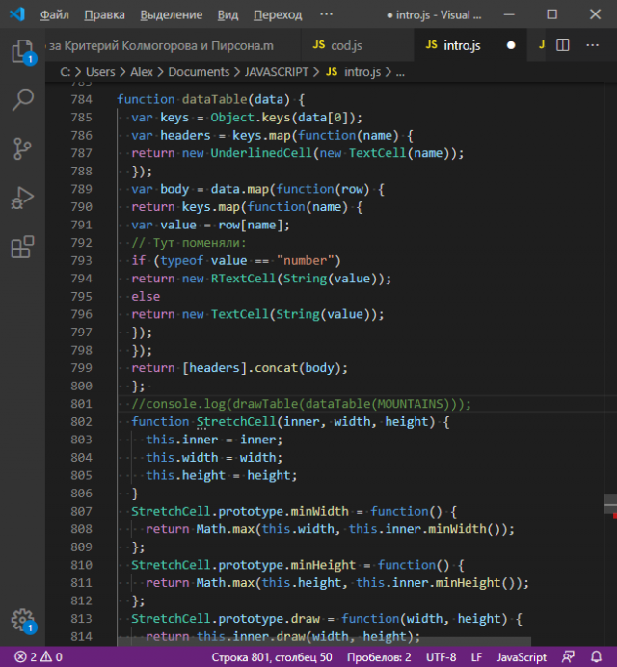Click the unsaved dot on intro.js tab
617x667 pixels.
click(510, 45)
